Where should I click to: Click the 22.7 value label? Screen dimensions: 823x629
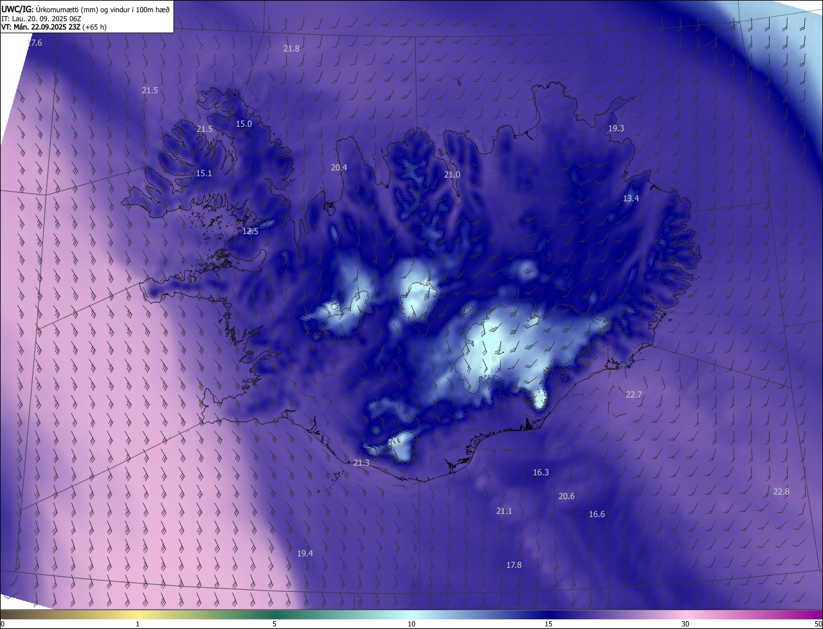tap(634, 395)
